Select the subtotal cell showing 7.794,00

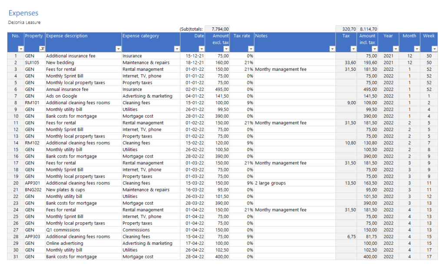[217, 29]
